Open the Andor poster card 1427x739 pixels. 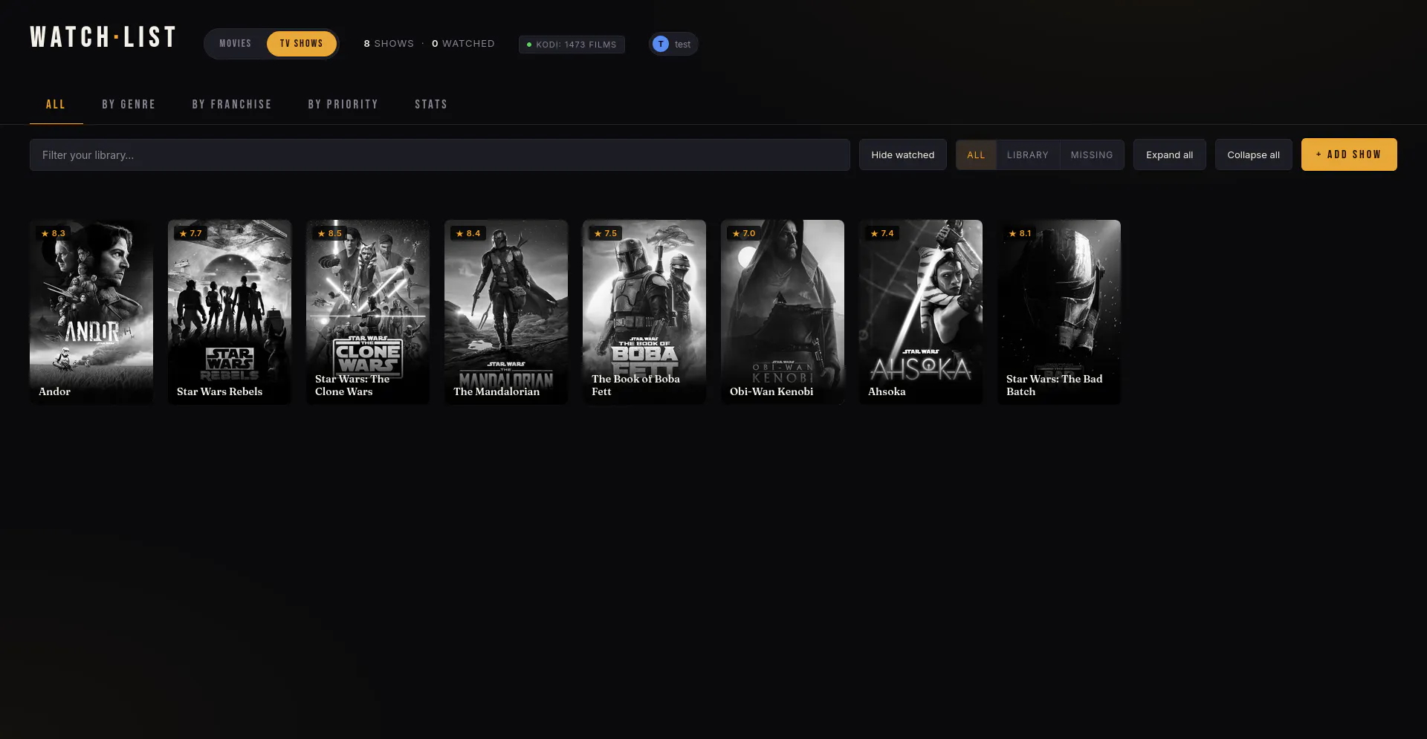[91, 312]
